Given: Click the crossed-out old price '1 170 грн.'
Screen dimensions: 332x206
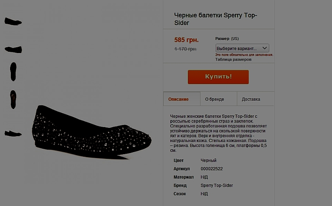Looking at the screenshot, I should pos(185,49).
